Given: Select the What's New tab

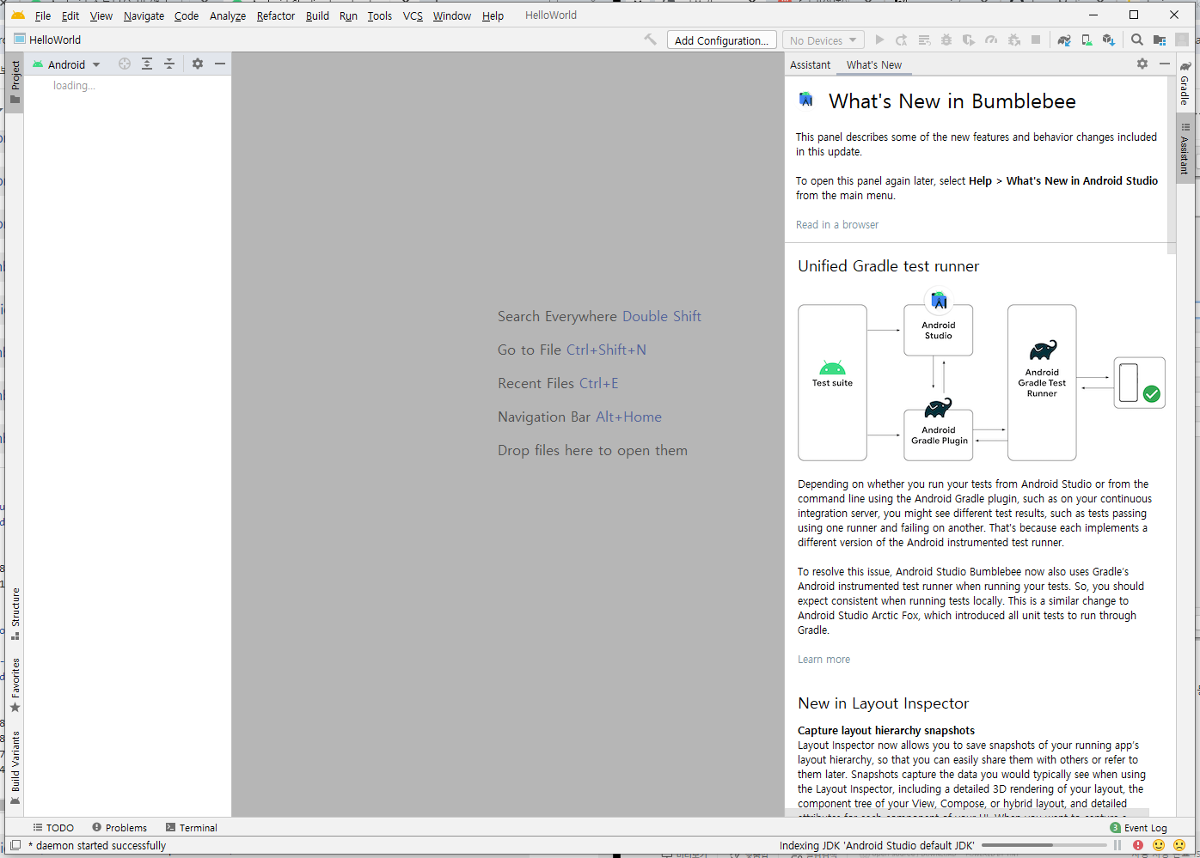Looking at the screenshot, I should [874, 64].
